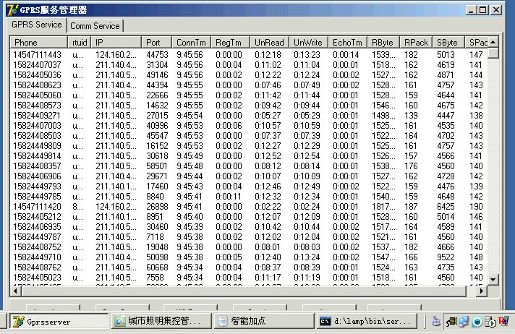Click the horizontal scrollbar right arrow
The width and height of the screenshot is (515, 334).
[x=482, y=291]
